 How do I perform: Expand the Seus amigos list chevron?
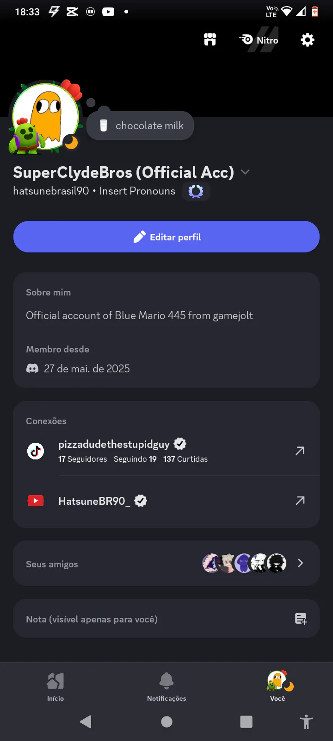[x=301, y=563]
